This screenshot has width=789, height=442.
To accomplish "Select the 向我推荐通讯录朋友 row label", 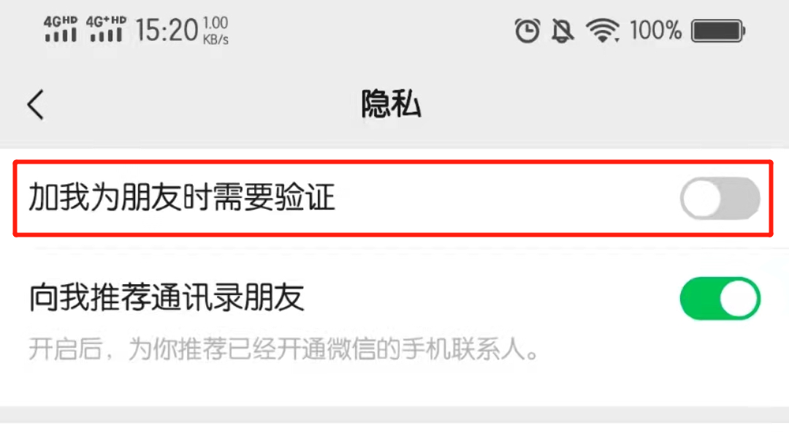I will pos(167,297).
